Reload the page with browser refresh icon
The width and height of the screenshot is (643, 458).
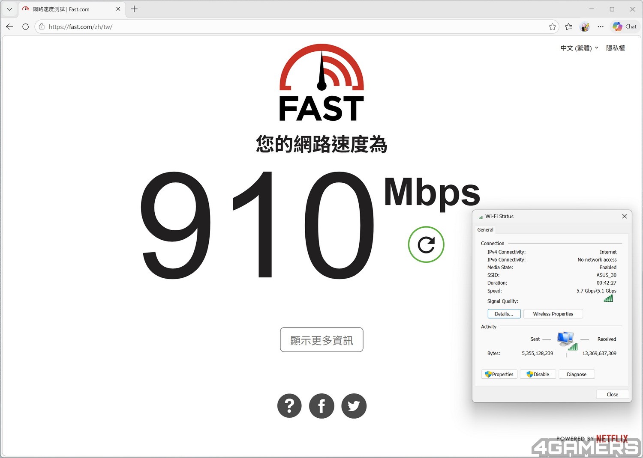[x=26, y=27]
